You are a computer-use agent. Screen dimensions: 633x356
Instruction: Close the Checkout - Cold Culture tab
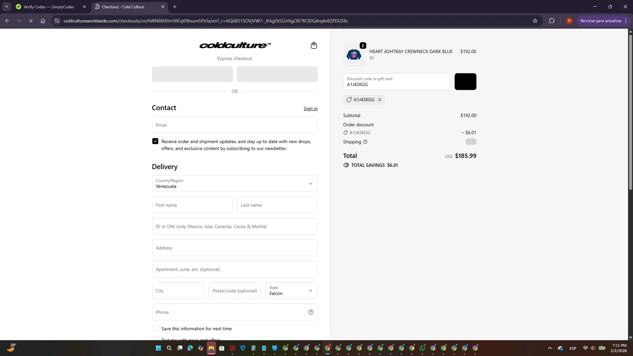(163, 7)
